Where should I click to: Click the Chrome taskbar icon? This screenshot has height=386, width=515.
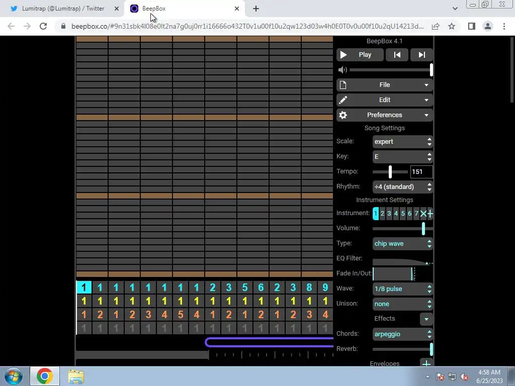[x=45, y=376]
